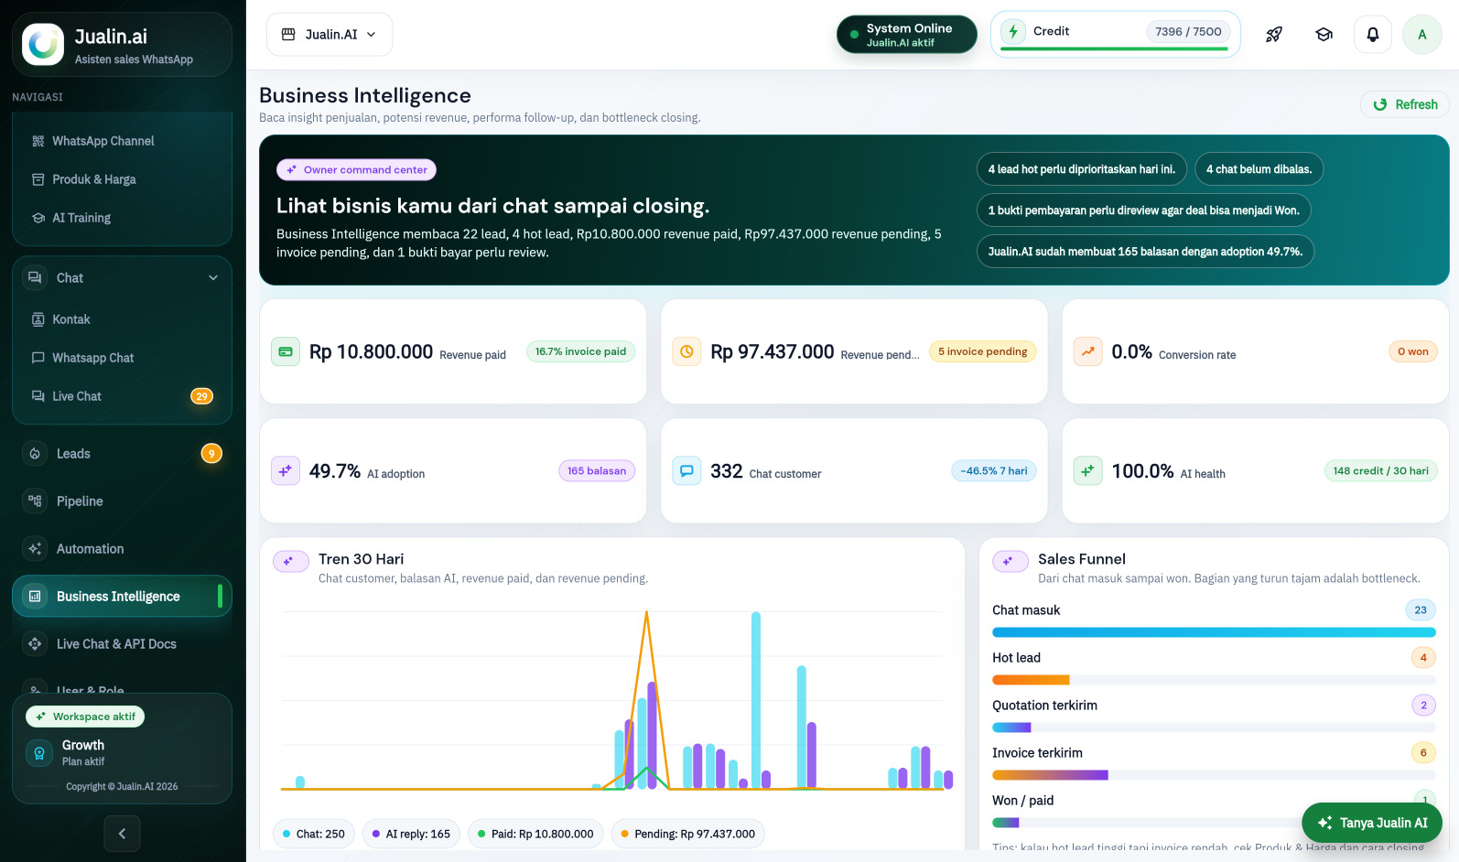Click the '148 credit / 30 hari' badge
This screenshot has width=1459, height=862.
pos(1380,470)
